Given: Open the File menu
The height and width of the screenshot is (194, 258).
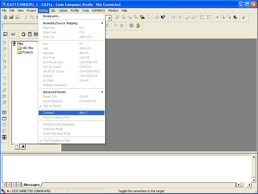Looking at the screenshot, I should pyautogui.click(x=4, y=10).
